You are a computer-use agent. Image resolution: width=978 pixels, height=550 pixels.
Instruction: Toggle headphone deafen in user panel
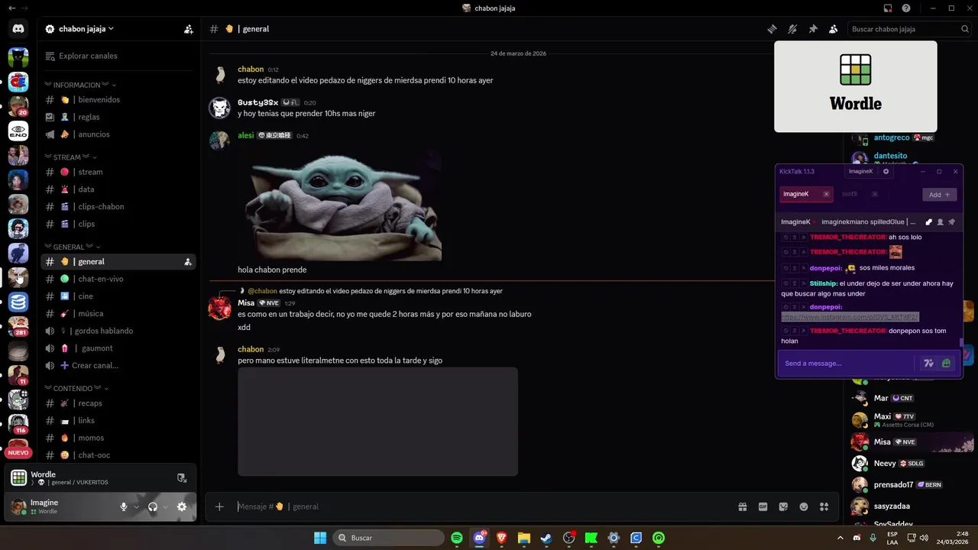point(153,506)
